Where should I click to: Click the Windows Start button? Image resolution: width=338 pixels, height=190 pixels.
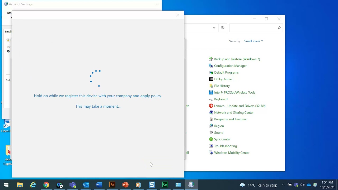tap(6, 185)
